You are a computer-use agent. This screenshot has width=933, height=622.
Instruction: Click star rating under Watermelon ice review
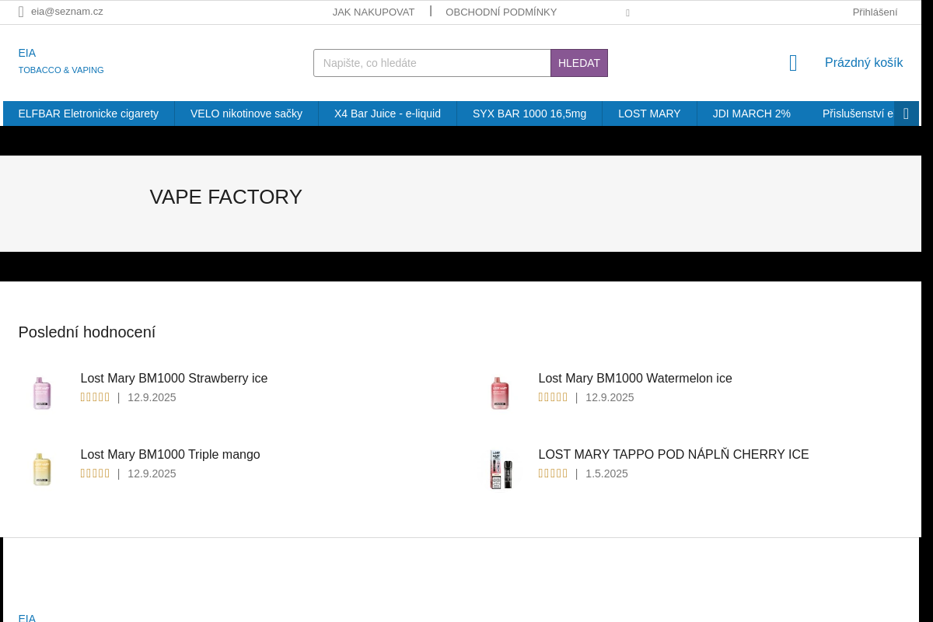[553, 397]
